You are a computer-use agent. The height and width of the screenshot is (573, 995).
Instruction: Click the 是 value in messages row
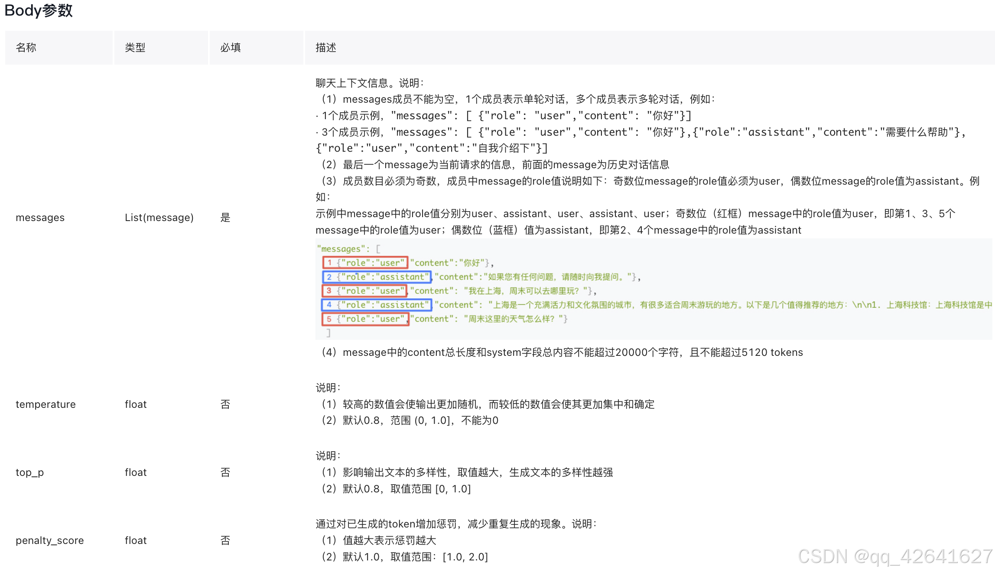(225, 218)
